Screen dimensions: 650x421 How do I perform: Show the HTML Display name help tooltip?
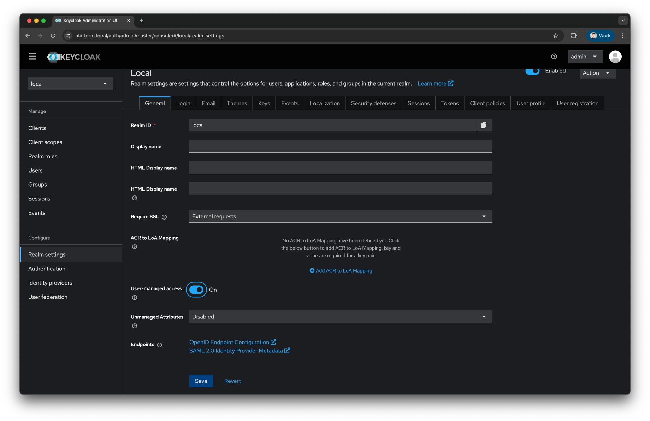click(x=134, y=198)
